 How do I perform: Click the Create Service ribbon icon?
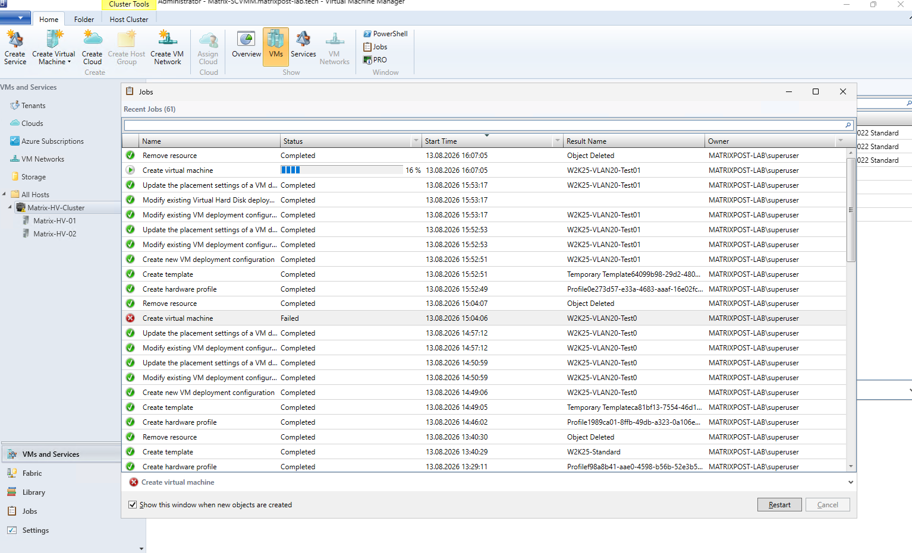tap(15, 48)
